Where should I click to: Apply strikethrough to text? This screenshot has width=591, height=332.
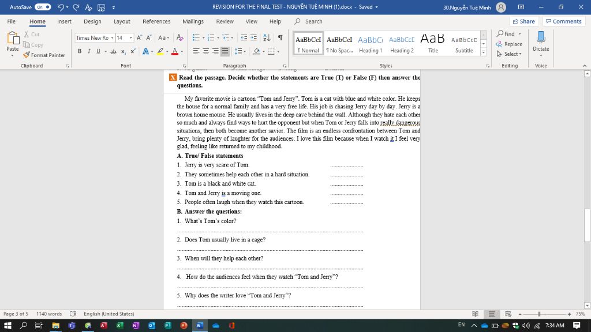coord(113,51)
